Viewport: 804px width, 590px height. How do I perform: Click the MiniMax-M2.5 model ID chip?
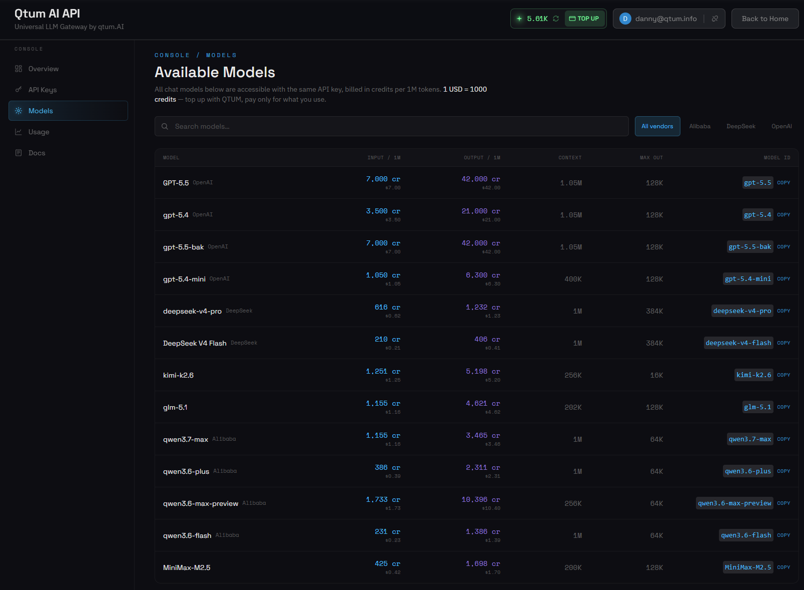748,567
